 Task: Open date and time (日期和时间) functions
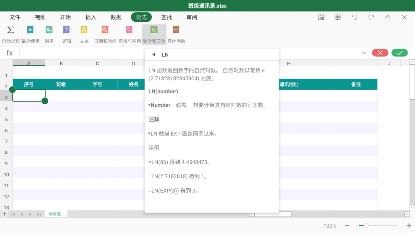click(105, 35)
